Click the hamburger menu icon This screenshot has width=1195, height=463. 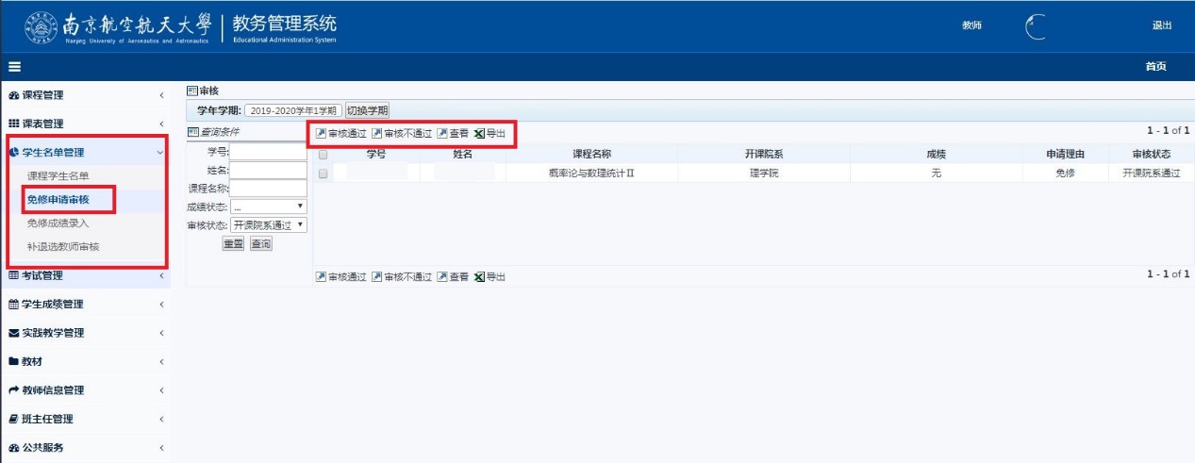pos(15,67)
